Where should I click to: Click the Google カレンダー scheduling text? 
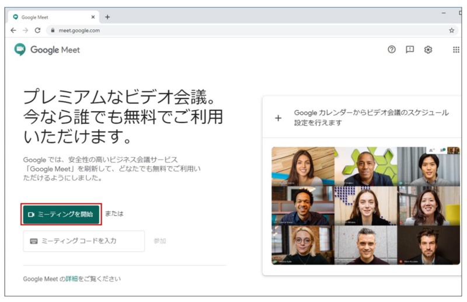pos(371,117)
